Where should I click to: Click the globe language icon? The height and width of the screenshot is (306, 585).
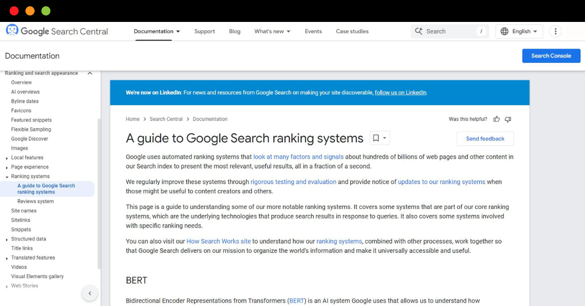tap(505, 31)
